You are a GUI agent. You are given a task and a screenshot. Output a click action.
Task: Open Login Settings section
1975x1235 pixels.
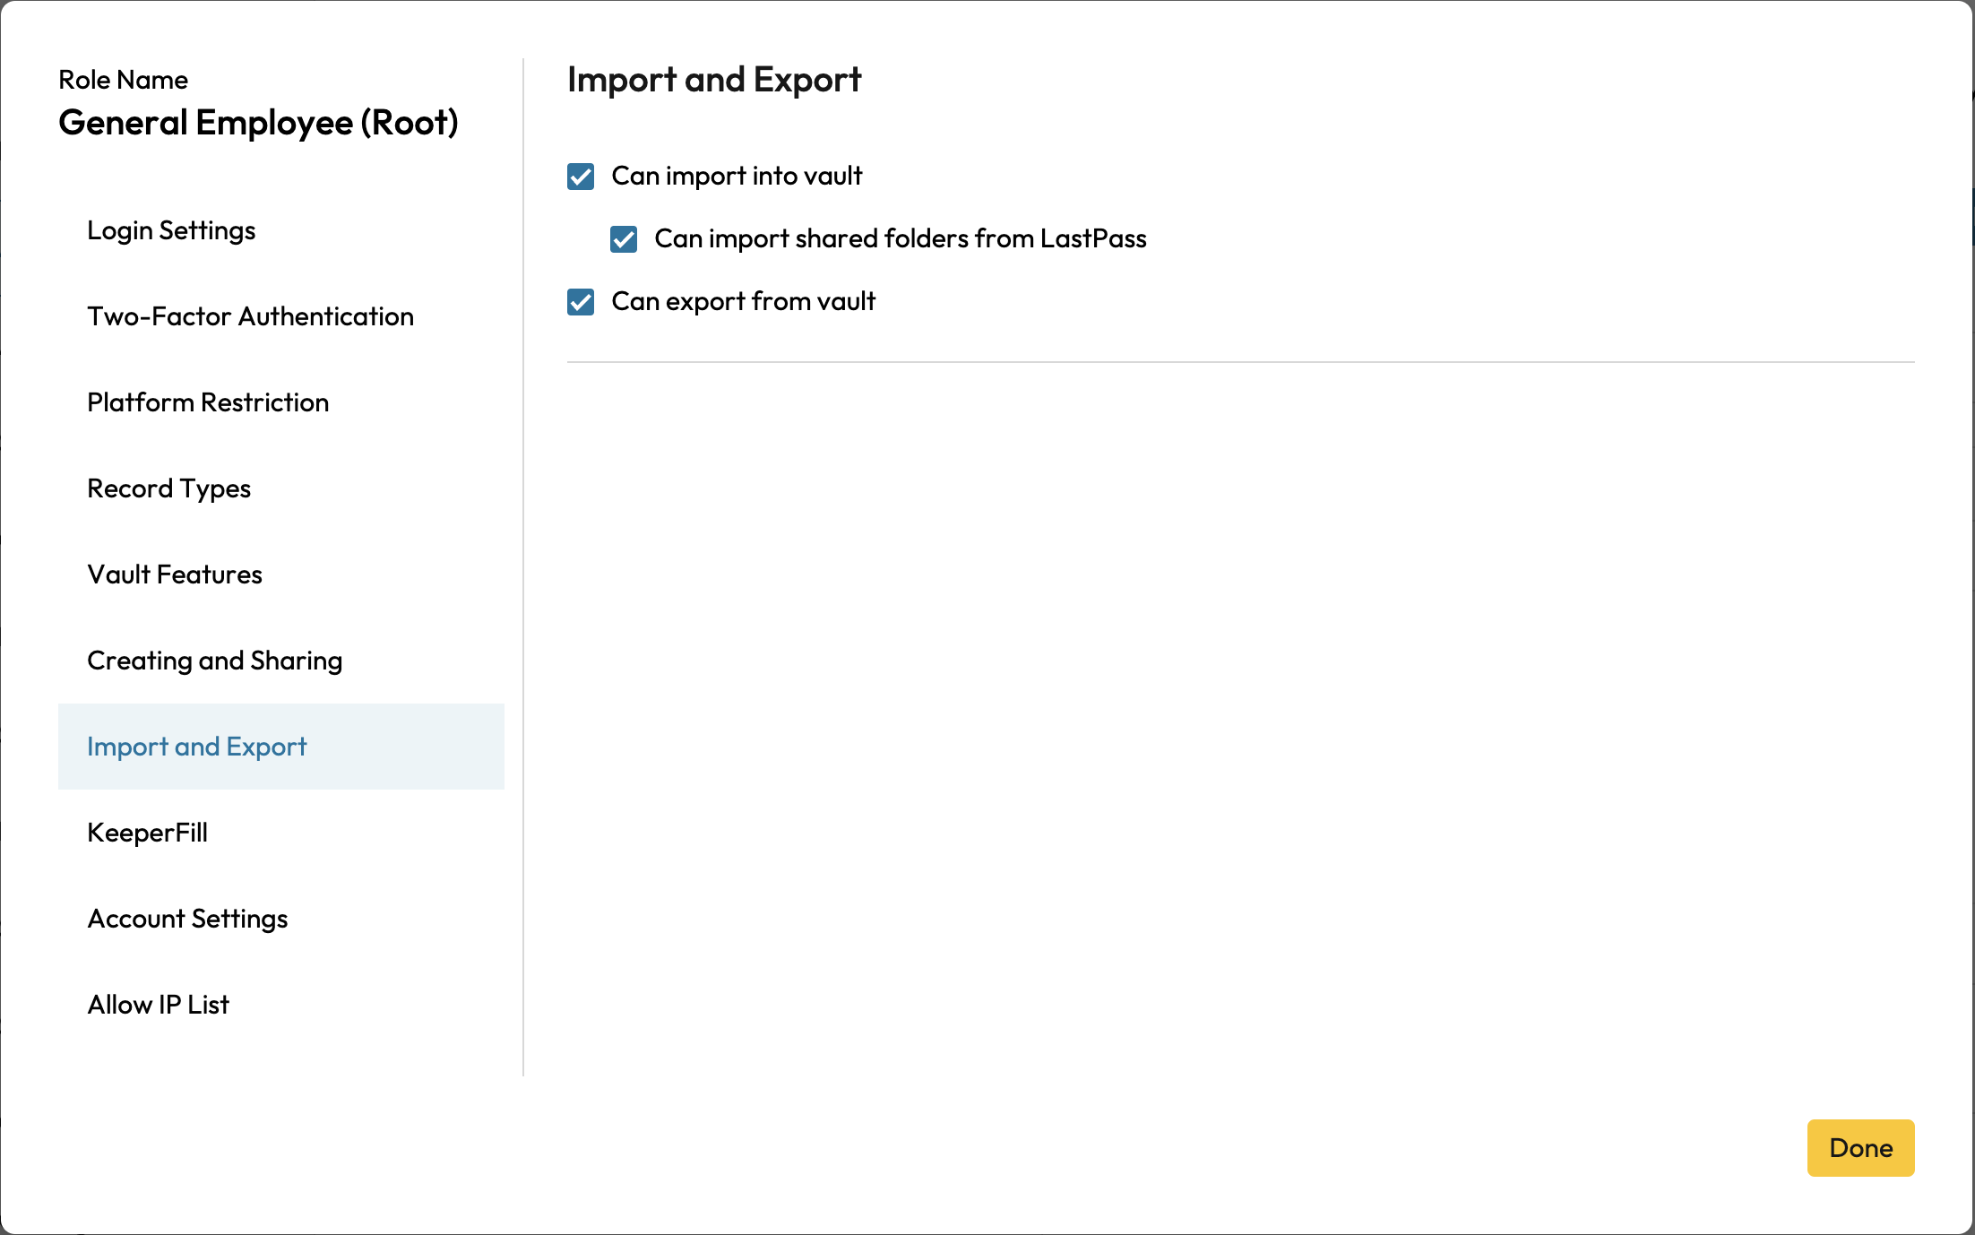click(171, 230)
